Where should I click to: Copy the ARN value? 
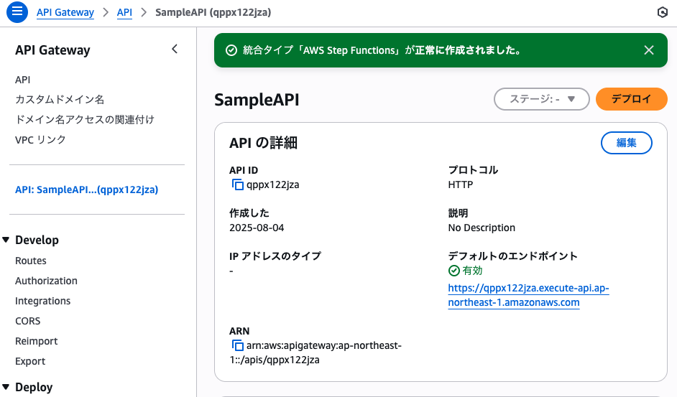click(237, 345)
